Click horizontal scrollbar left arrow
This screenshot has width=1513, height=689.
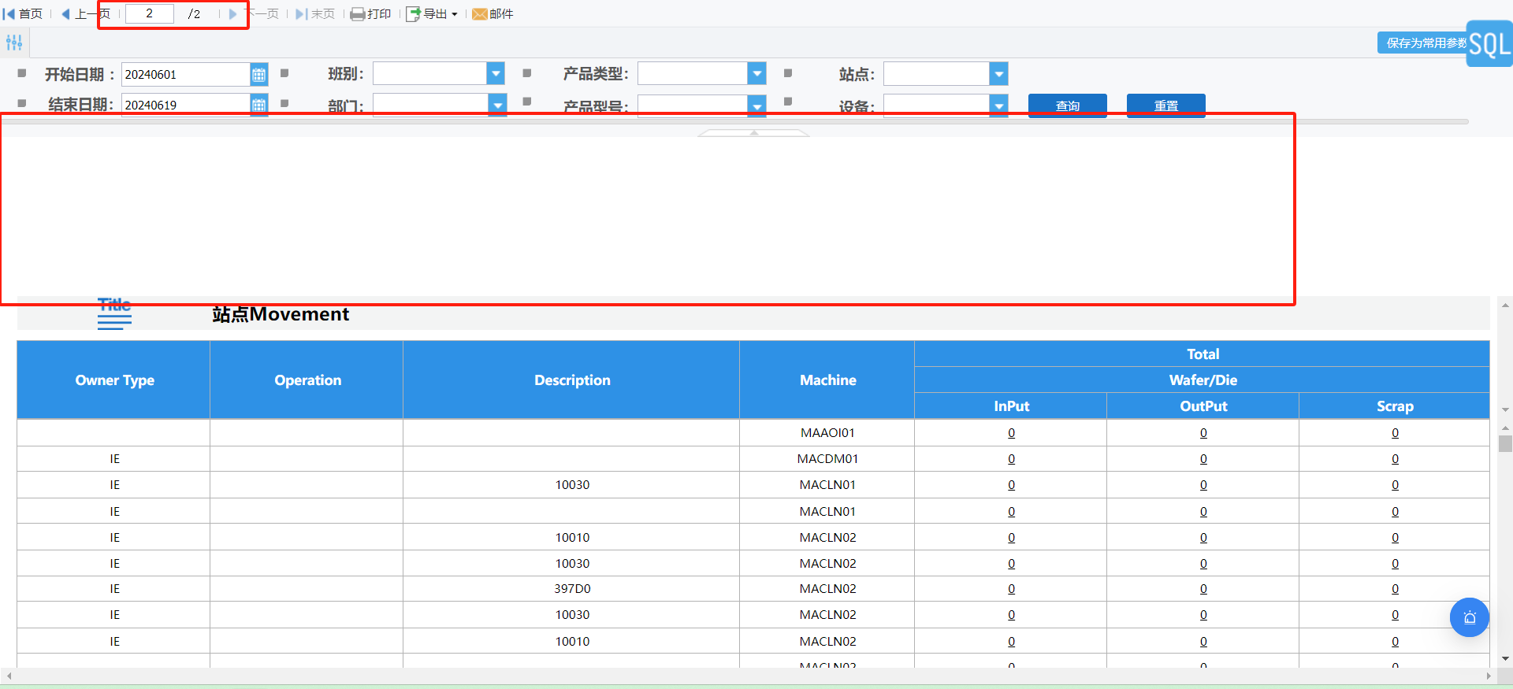coord(9,676)
